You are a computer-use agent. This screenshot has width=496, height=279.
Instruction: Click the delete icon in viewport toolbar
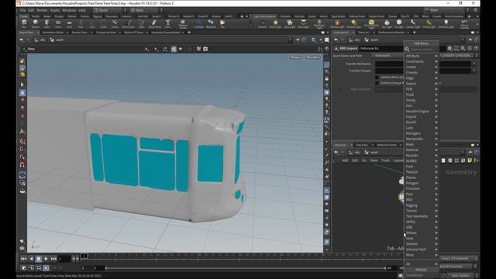[x=198, y=49]
